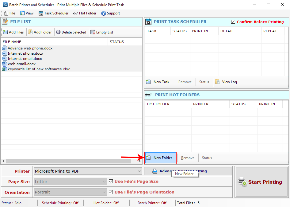Uncheck Use File's Page Orientation
Image resolution: width=290 pixels, height=207 pixels.
[111, 192]
